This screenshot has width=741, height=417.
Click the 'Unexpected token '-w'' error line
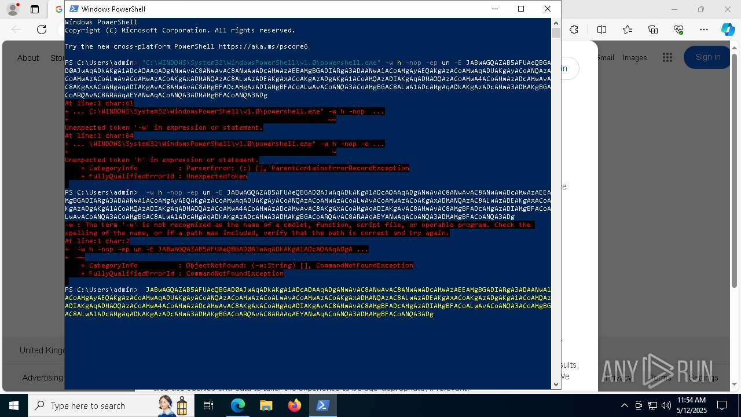click(x=164, y=127)
